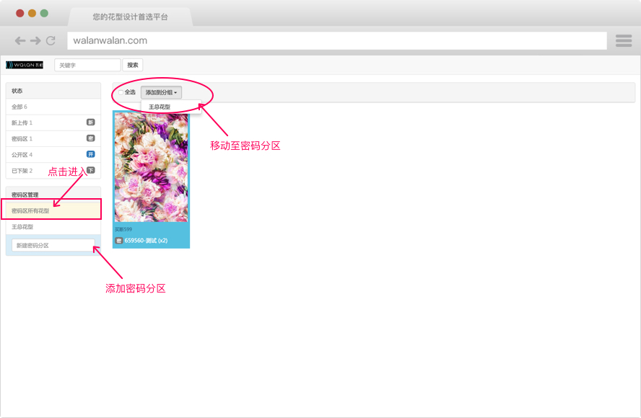
Task: Click the 下 badge beside 已下架
Action: coord(91,170)
